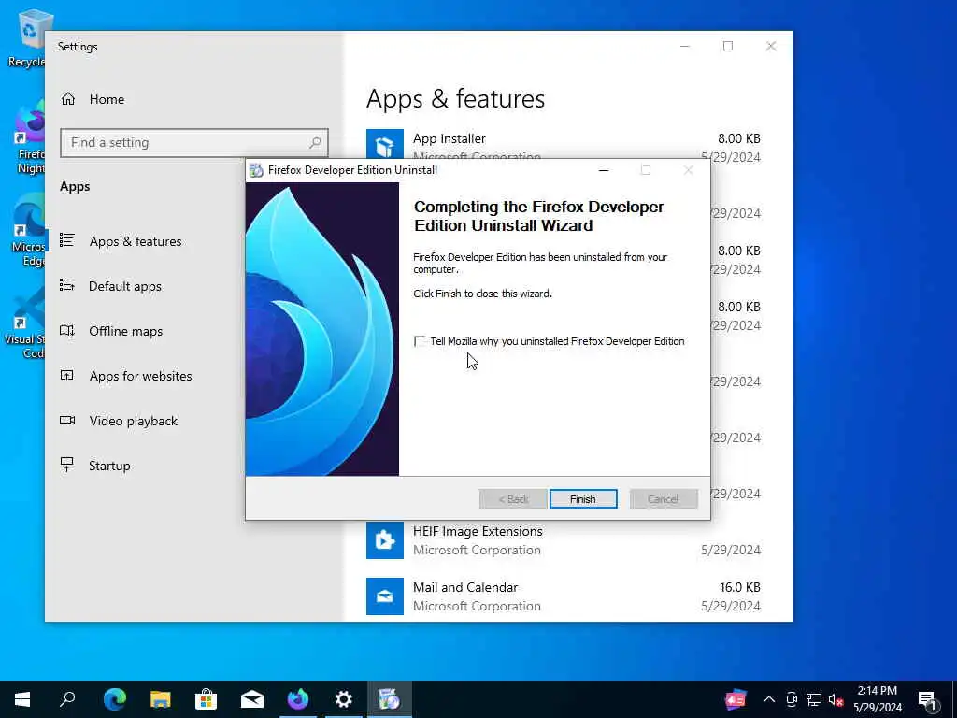Select HEIF Image Extensions app icon
The width and height of the screenshot is (957, 718).
(x=384, y=540)
